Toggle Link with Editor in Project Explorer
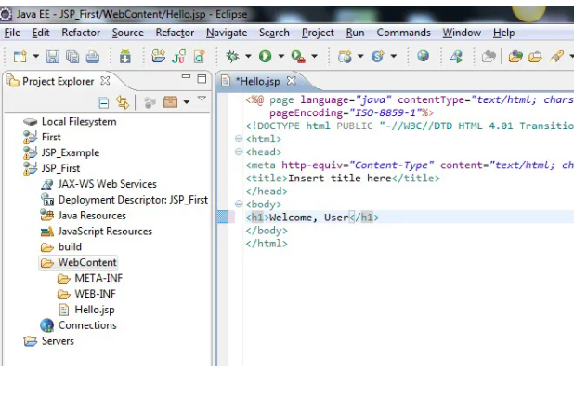Image resolution: width=574 pixels, height=397 pixels. tap(122, 102)
